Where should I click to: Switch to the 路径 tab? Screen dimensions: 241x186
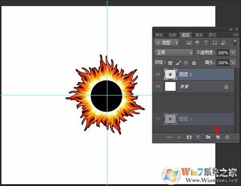[212, 35]
